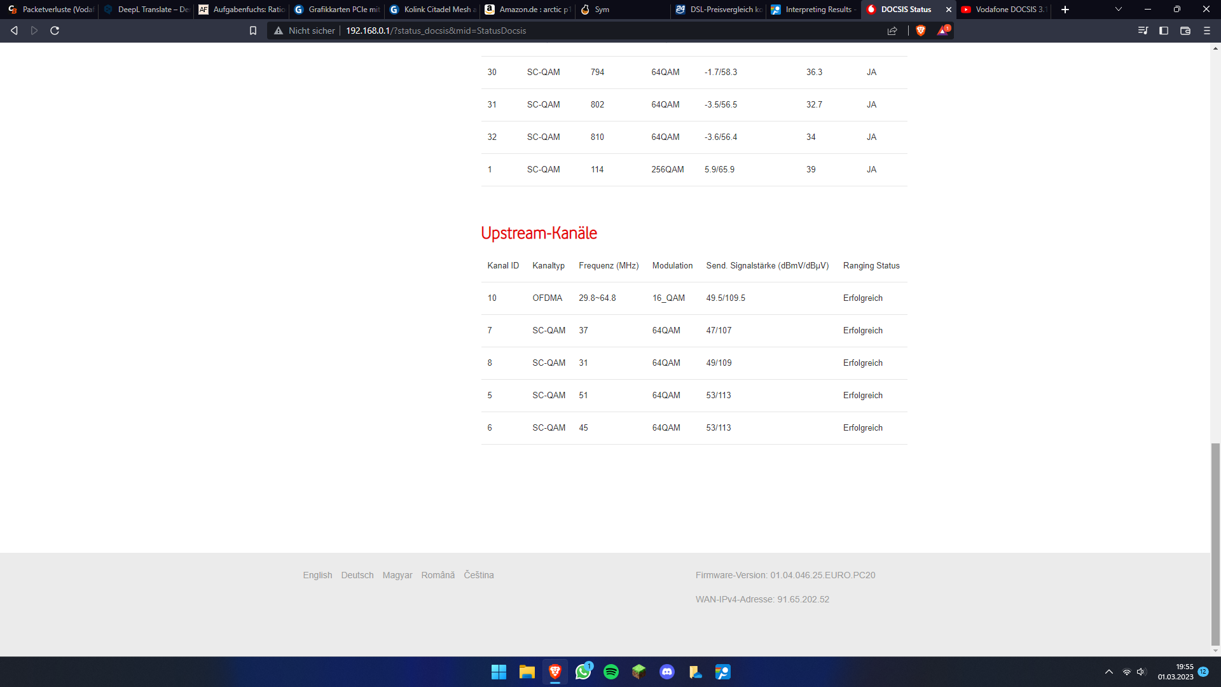This screenshot has height=687, width=1221.
Task: Change site language to English
Action: 317,574
